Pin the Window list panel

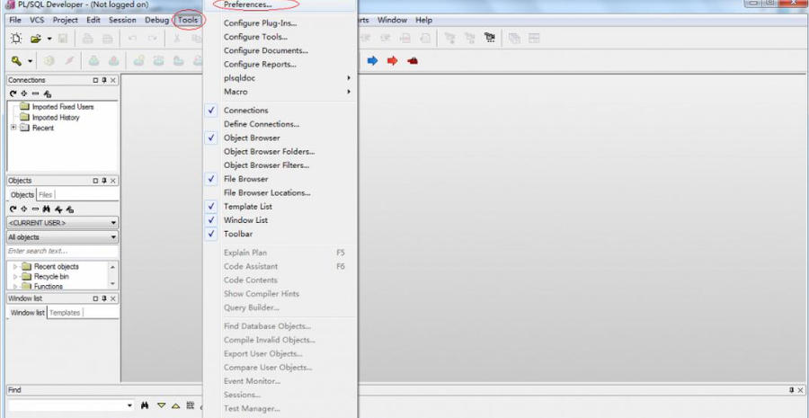[x=103, y=298]
